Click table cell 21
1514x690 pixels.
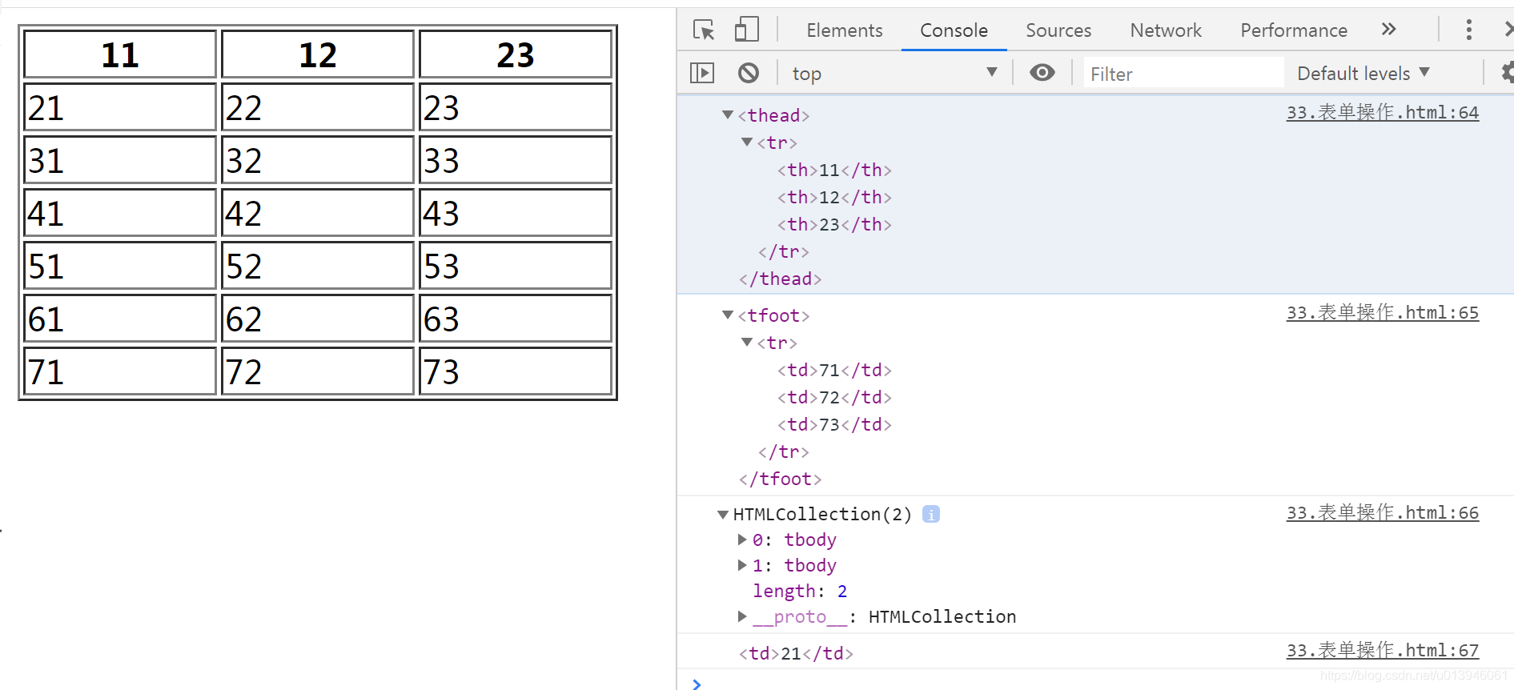click(120, 107)
